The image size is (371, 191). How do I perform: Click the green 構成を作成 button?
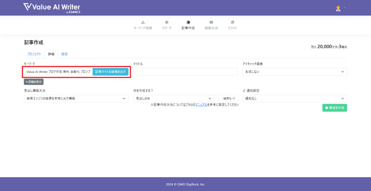pos(334,108)
